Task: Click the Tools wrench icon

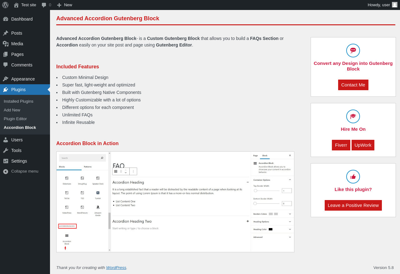Action: click(x=6, y=150)
